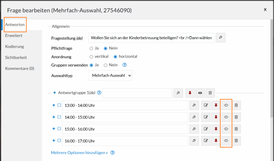Pin the 15:00 - 16:00 Uhr answer option
The width and height of the screenshot is (274, 161).
pyautogui.click(x=216, y=129)
